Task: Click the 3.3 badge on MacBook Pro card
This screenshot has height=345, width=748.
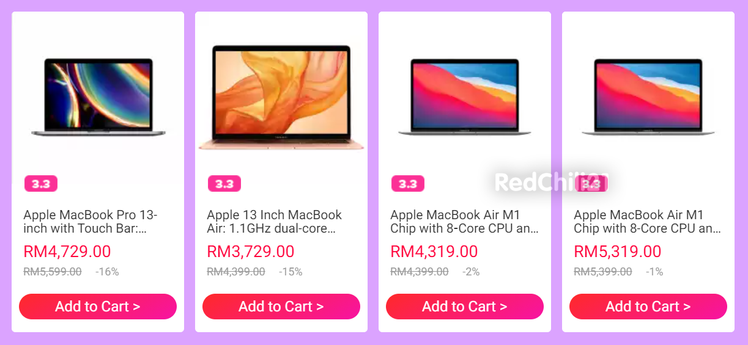Action: [41, 184]
